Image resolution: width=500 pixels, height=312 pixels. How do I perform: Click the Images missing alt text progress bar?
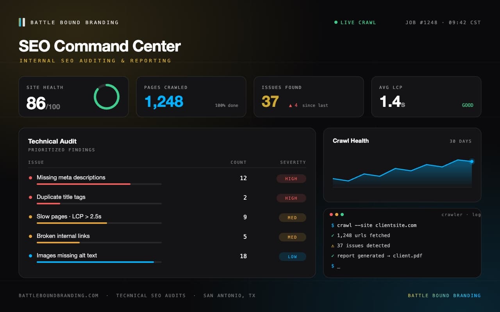[99, 262]
